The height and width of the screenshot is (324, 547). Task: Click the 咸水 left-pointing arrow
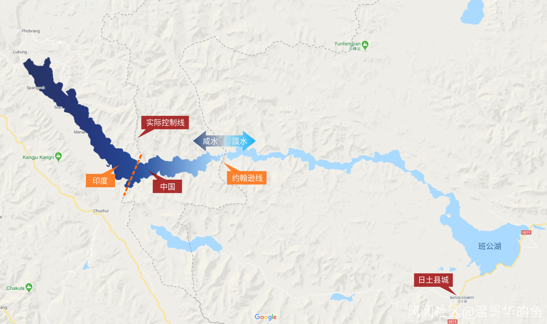[208, 141]
